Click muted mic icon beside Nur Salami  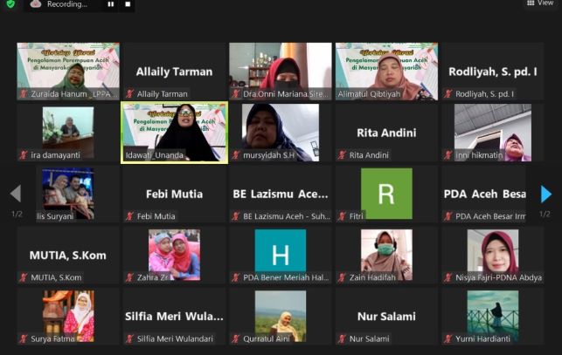(x=343, y=338)
